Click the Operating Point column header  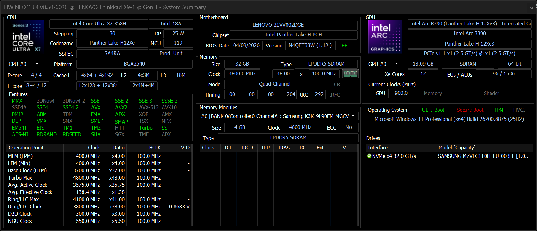35,148
